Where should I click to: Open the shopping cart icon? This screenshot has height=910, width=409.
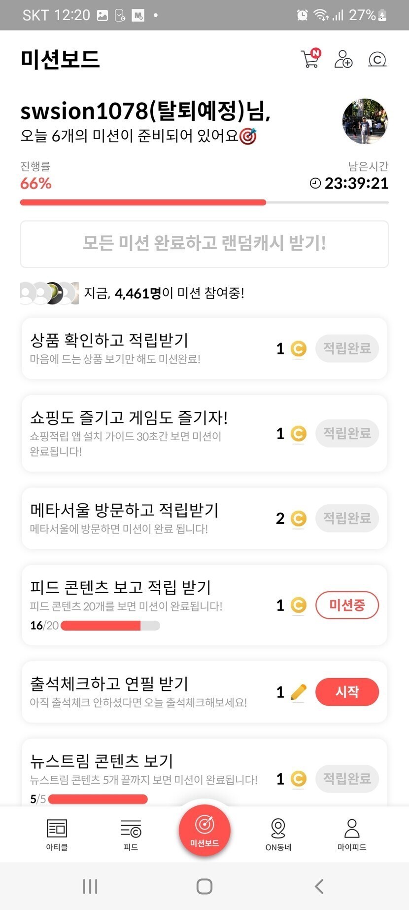tap(310, 59)
